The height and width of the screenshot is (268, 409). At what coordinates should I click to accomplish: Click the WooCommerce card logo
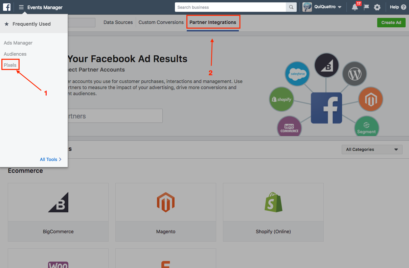pyautogui.click(x=58, y=265)
